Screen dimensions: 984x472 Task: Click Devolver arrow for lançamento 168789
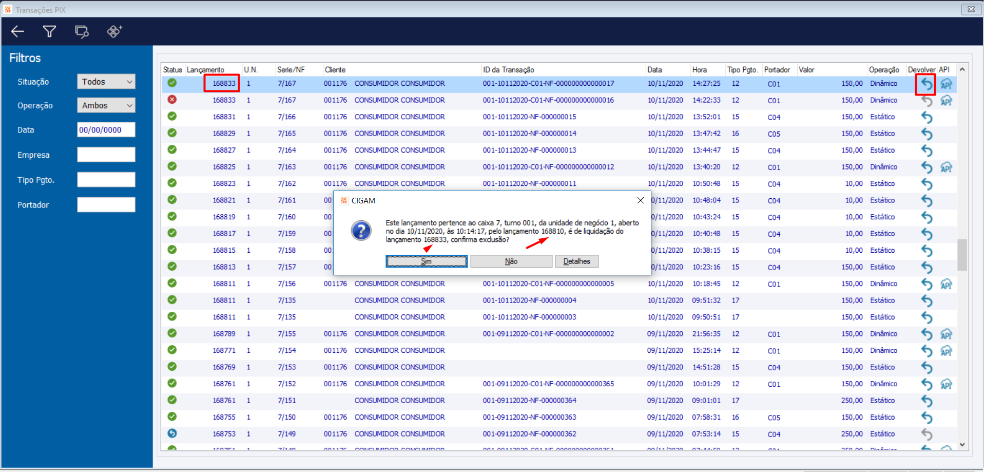pos(927,334)
